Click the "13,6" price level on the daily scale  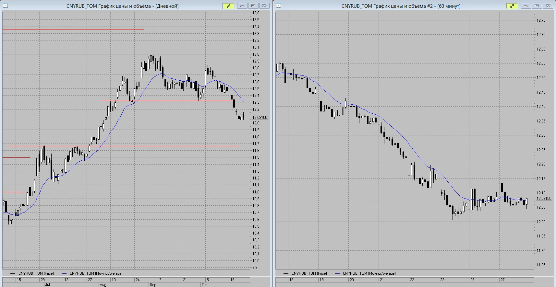[256, 13]
